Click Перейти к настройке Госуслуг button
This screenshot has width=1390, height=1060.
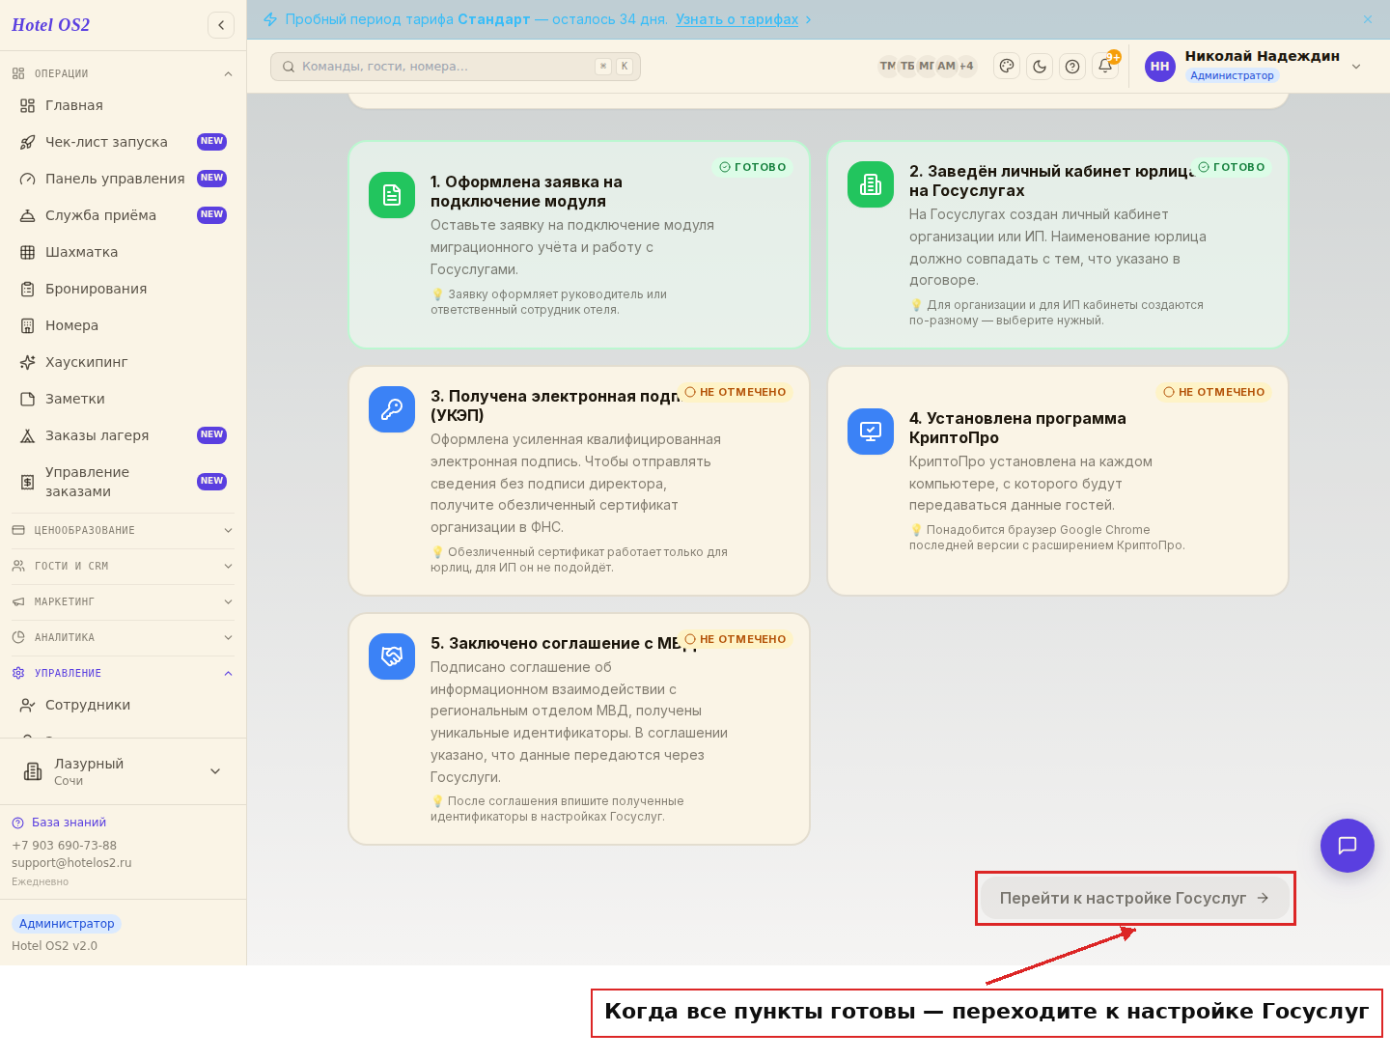click(1135, 898)
